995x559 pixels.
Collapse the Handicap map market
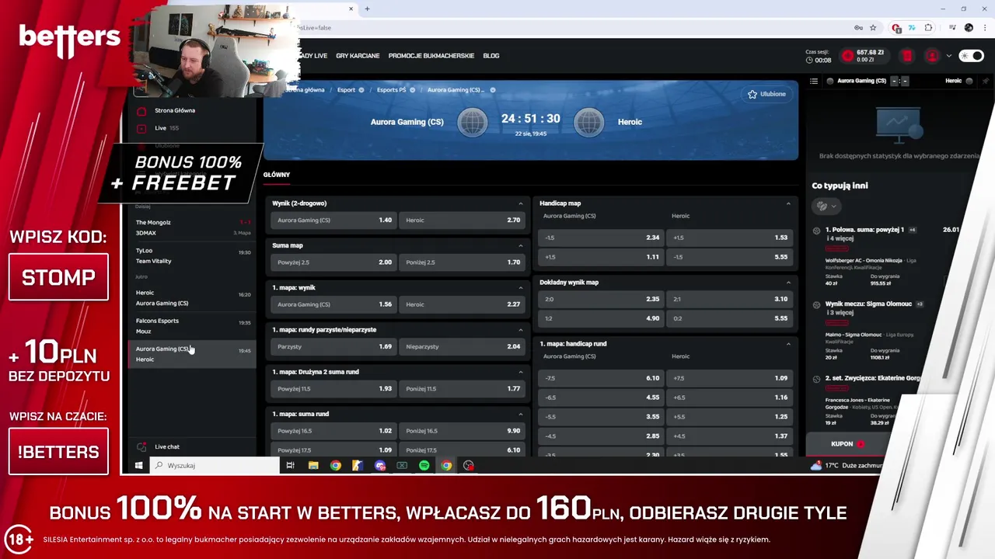788,203
